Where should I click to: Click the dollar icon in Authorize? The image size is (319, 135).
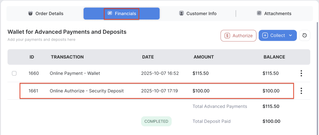click(227, 36)
